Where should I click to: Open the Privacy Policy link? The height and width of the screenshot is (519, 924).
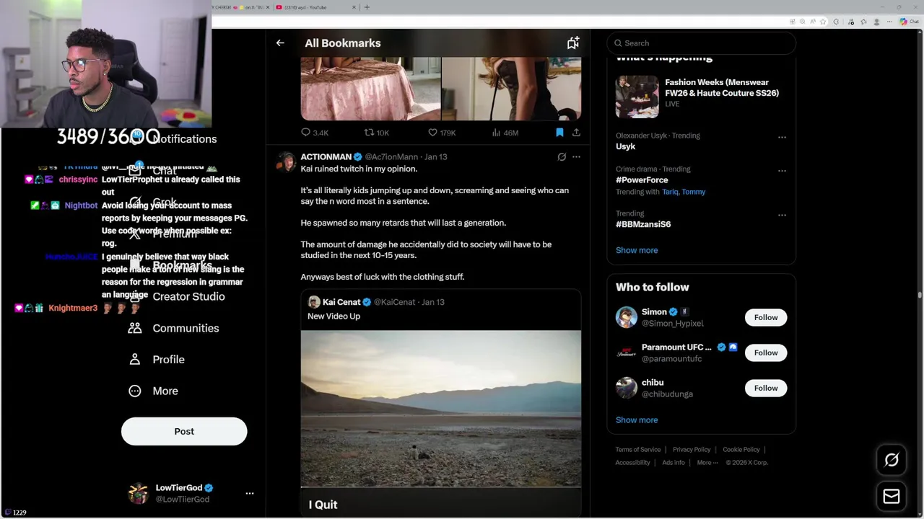coord(692,450)
